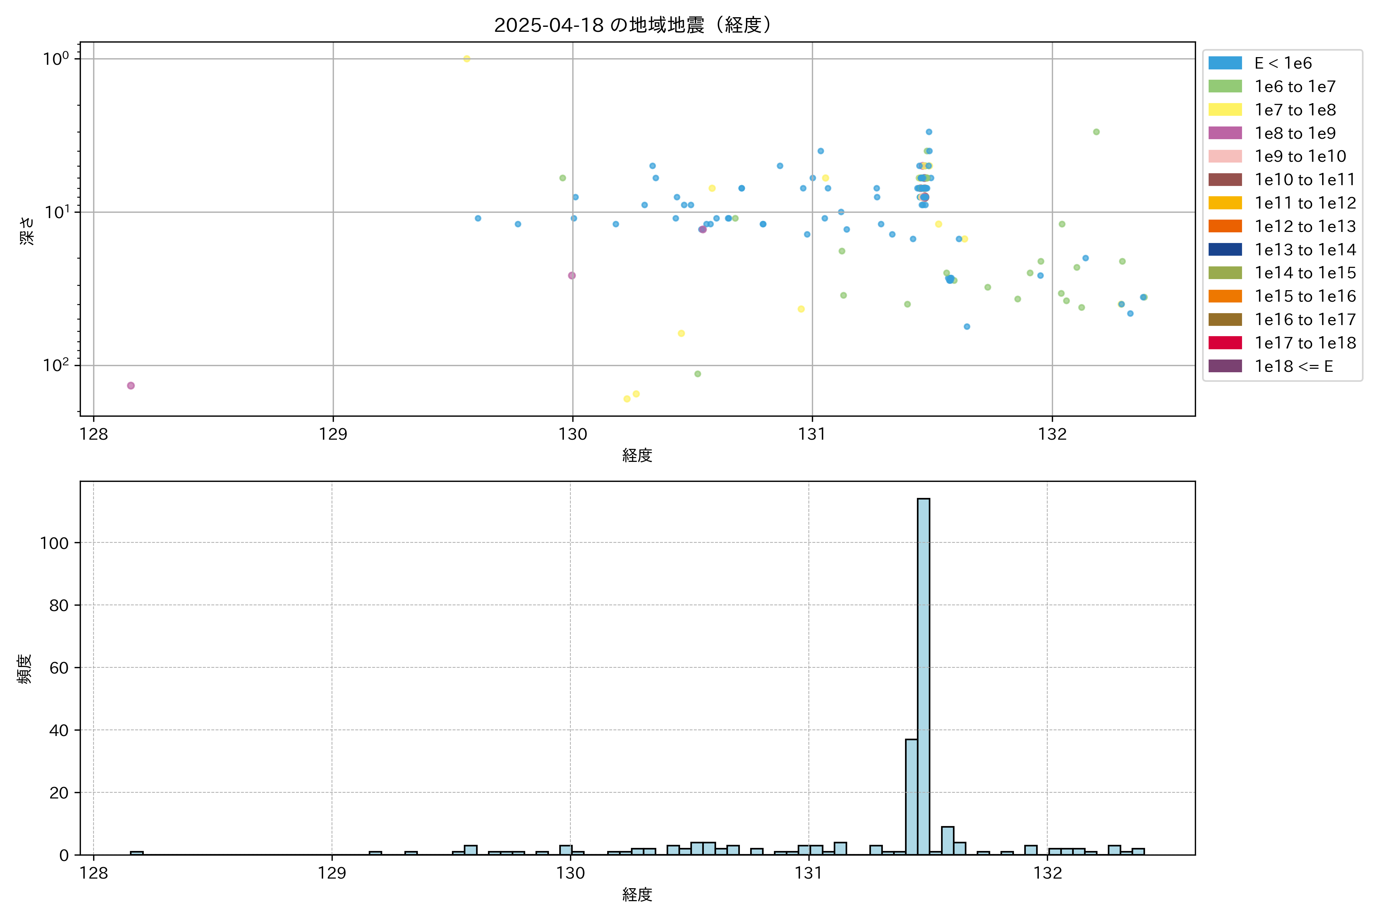
Task: Click the purple 1e8 to 1e9 swatch
Action: pos(1224,133)
